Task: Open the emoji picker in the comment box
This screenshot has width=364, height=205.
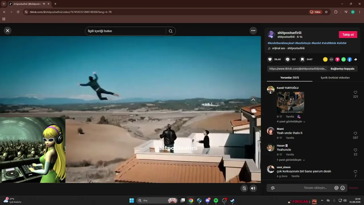Action: [x=343, y=188]
